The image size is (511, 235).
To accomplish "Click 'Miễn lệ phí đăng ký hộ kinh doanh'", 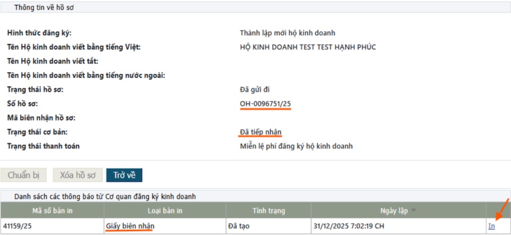I will 296,147.
